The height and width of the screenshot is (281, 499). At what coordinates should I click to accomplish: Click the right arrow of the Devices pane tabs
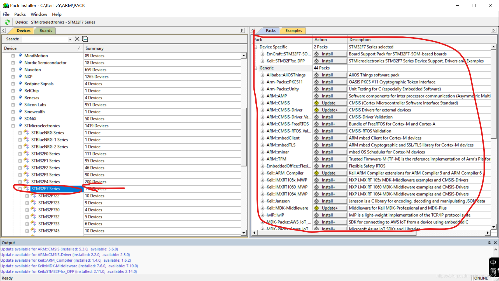tap(242, 30)
